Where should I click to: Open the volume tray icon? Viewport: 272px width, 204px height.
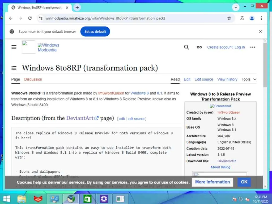[x=247, y=199]
